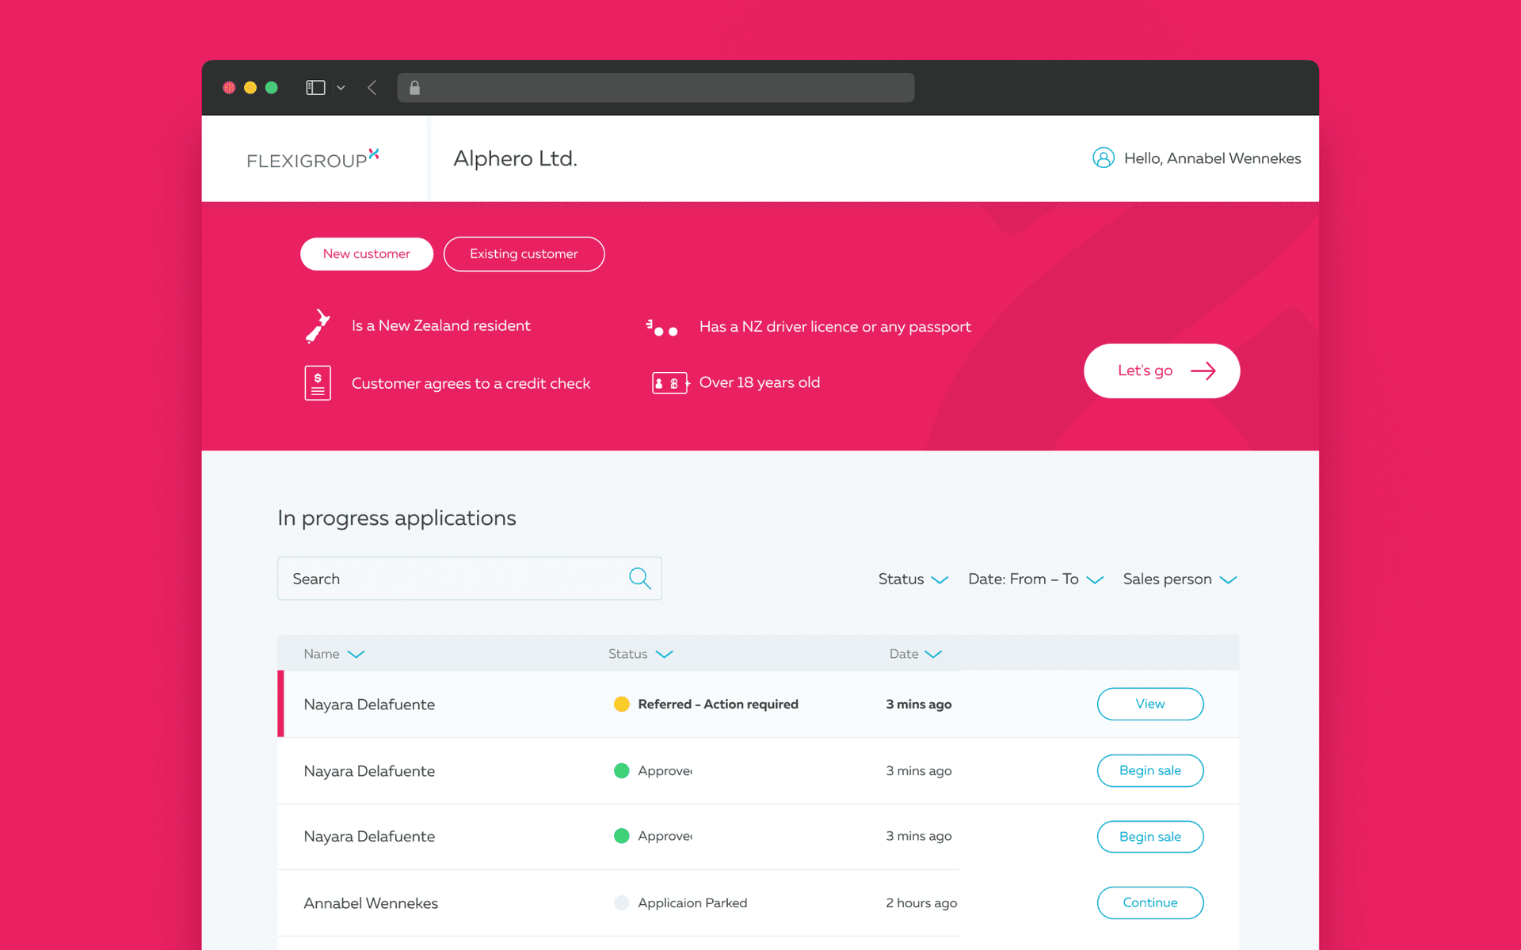Click the 'Over 18 years old' text

point(759,382)
